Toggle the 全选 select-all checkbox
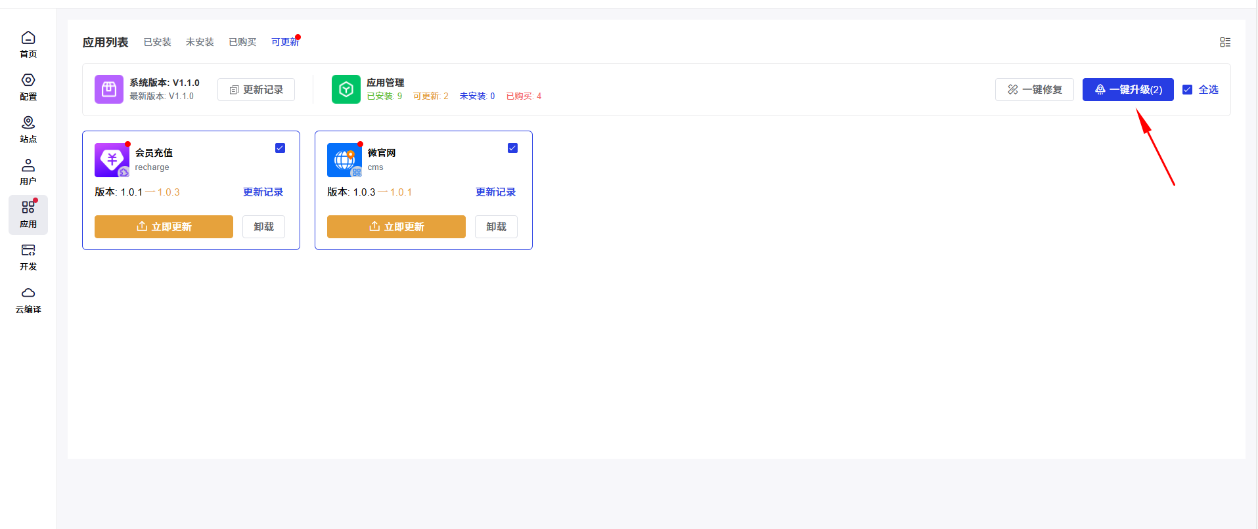Viewport: 1258px width, 529px height. coord(1187,90)
